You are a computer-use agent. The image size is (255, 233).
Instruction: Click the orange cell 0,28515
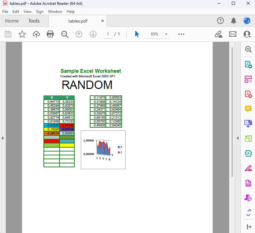point(52,133)
